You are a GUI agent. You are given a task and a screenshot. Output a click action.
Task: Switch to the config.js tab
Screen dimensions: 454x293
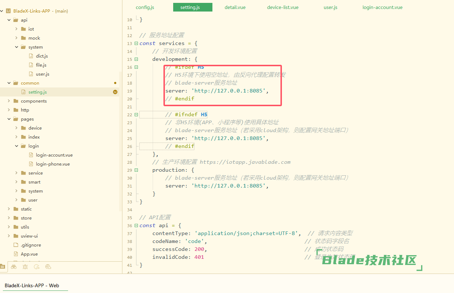click(x=145, y=7)
